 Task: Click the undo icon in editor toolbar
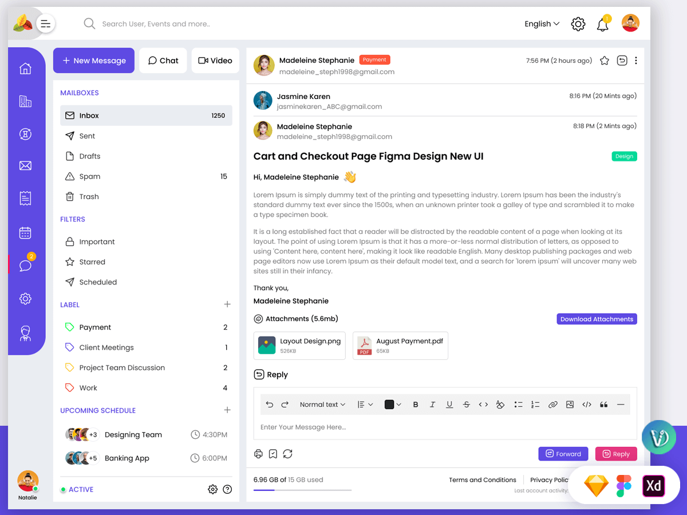click(x=270, y=405)
